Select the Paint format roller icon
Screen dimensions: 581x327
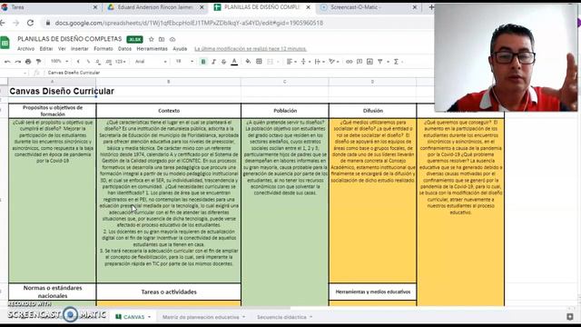click(38, 62)
